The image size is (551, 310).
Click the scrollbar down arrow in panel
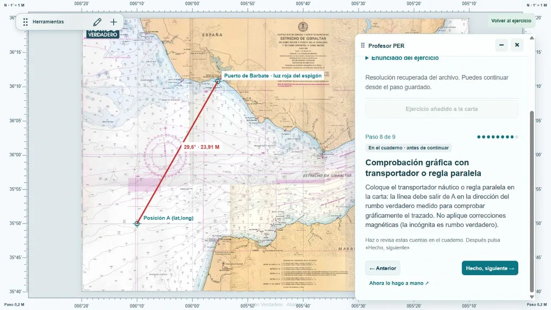coord(532,297)
